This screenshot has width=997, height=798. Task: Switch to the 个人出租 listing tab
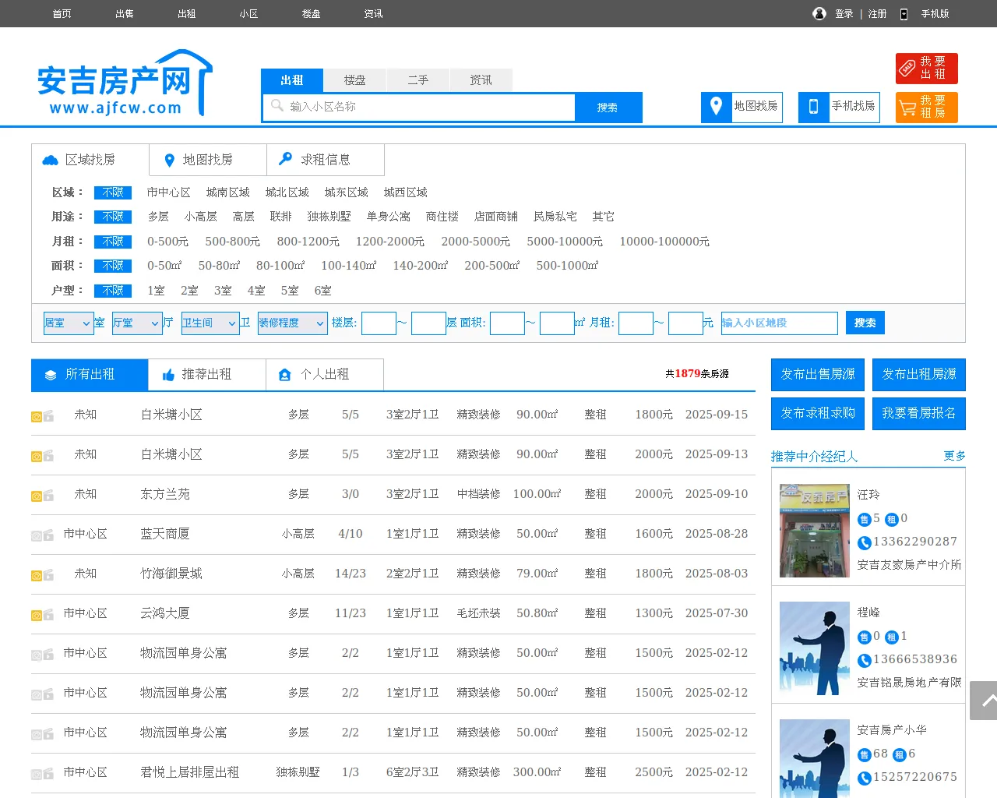(x=325, y=375)
